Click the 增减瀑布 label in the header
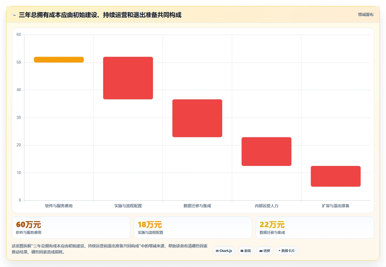The width and height of the screenshot is (386, 267). pyautogui.click(x=366, y=14)
